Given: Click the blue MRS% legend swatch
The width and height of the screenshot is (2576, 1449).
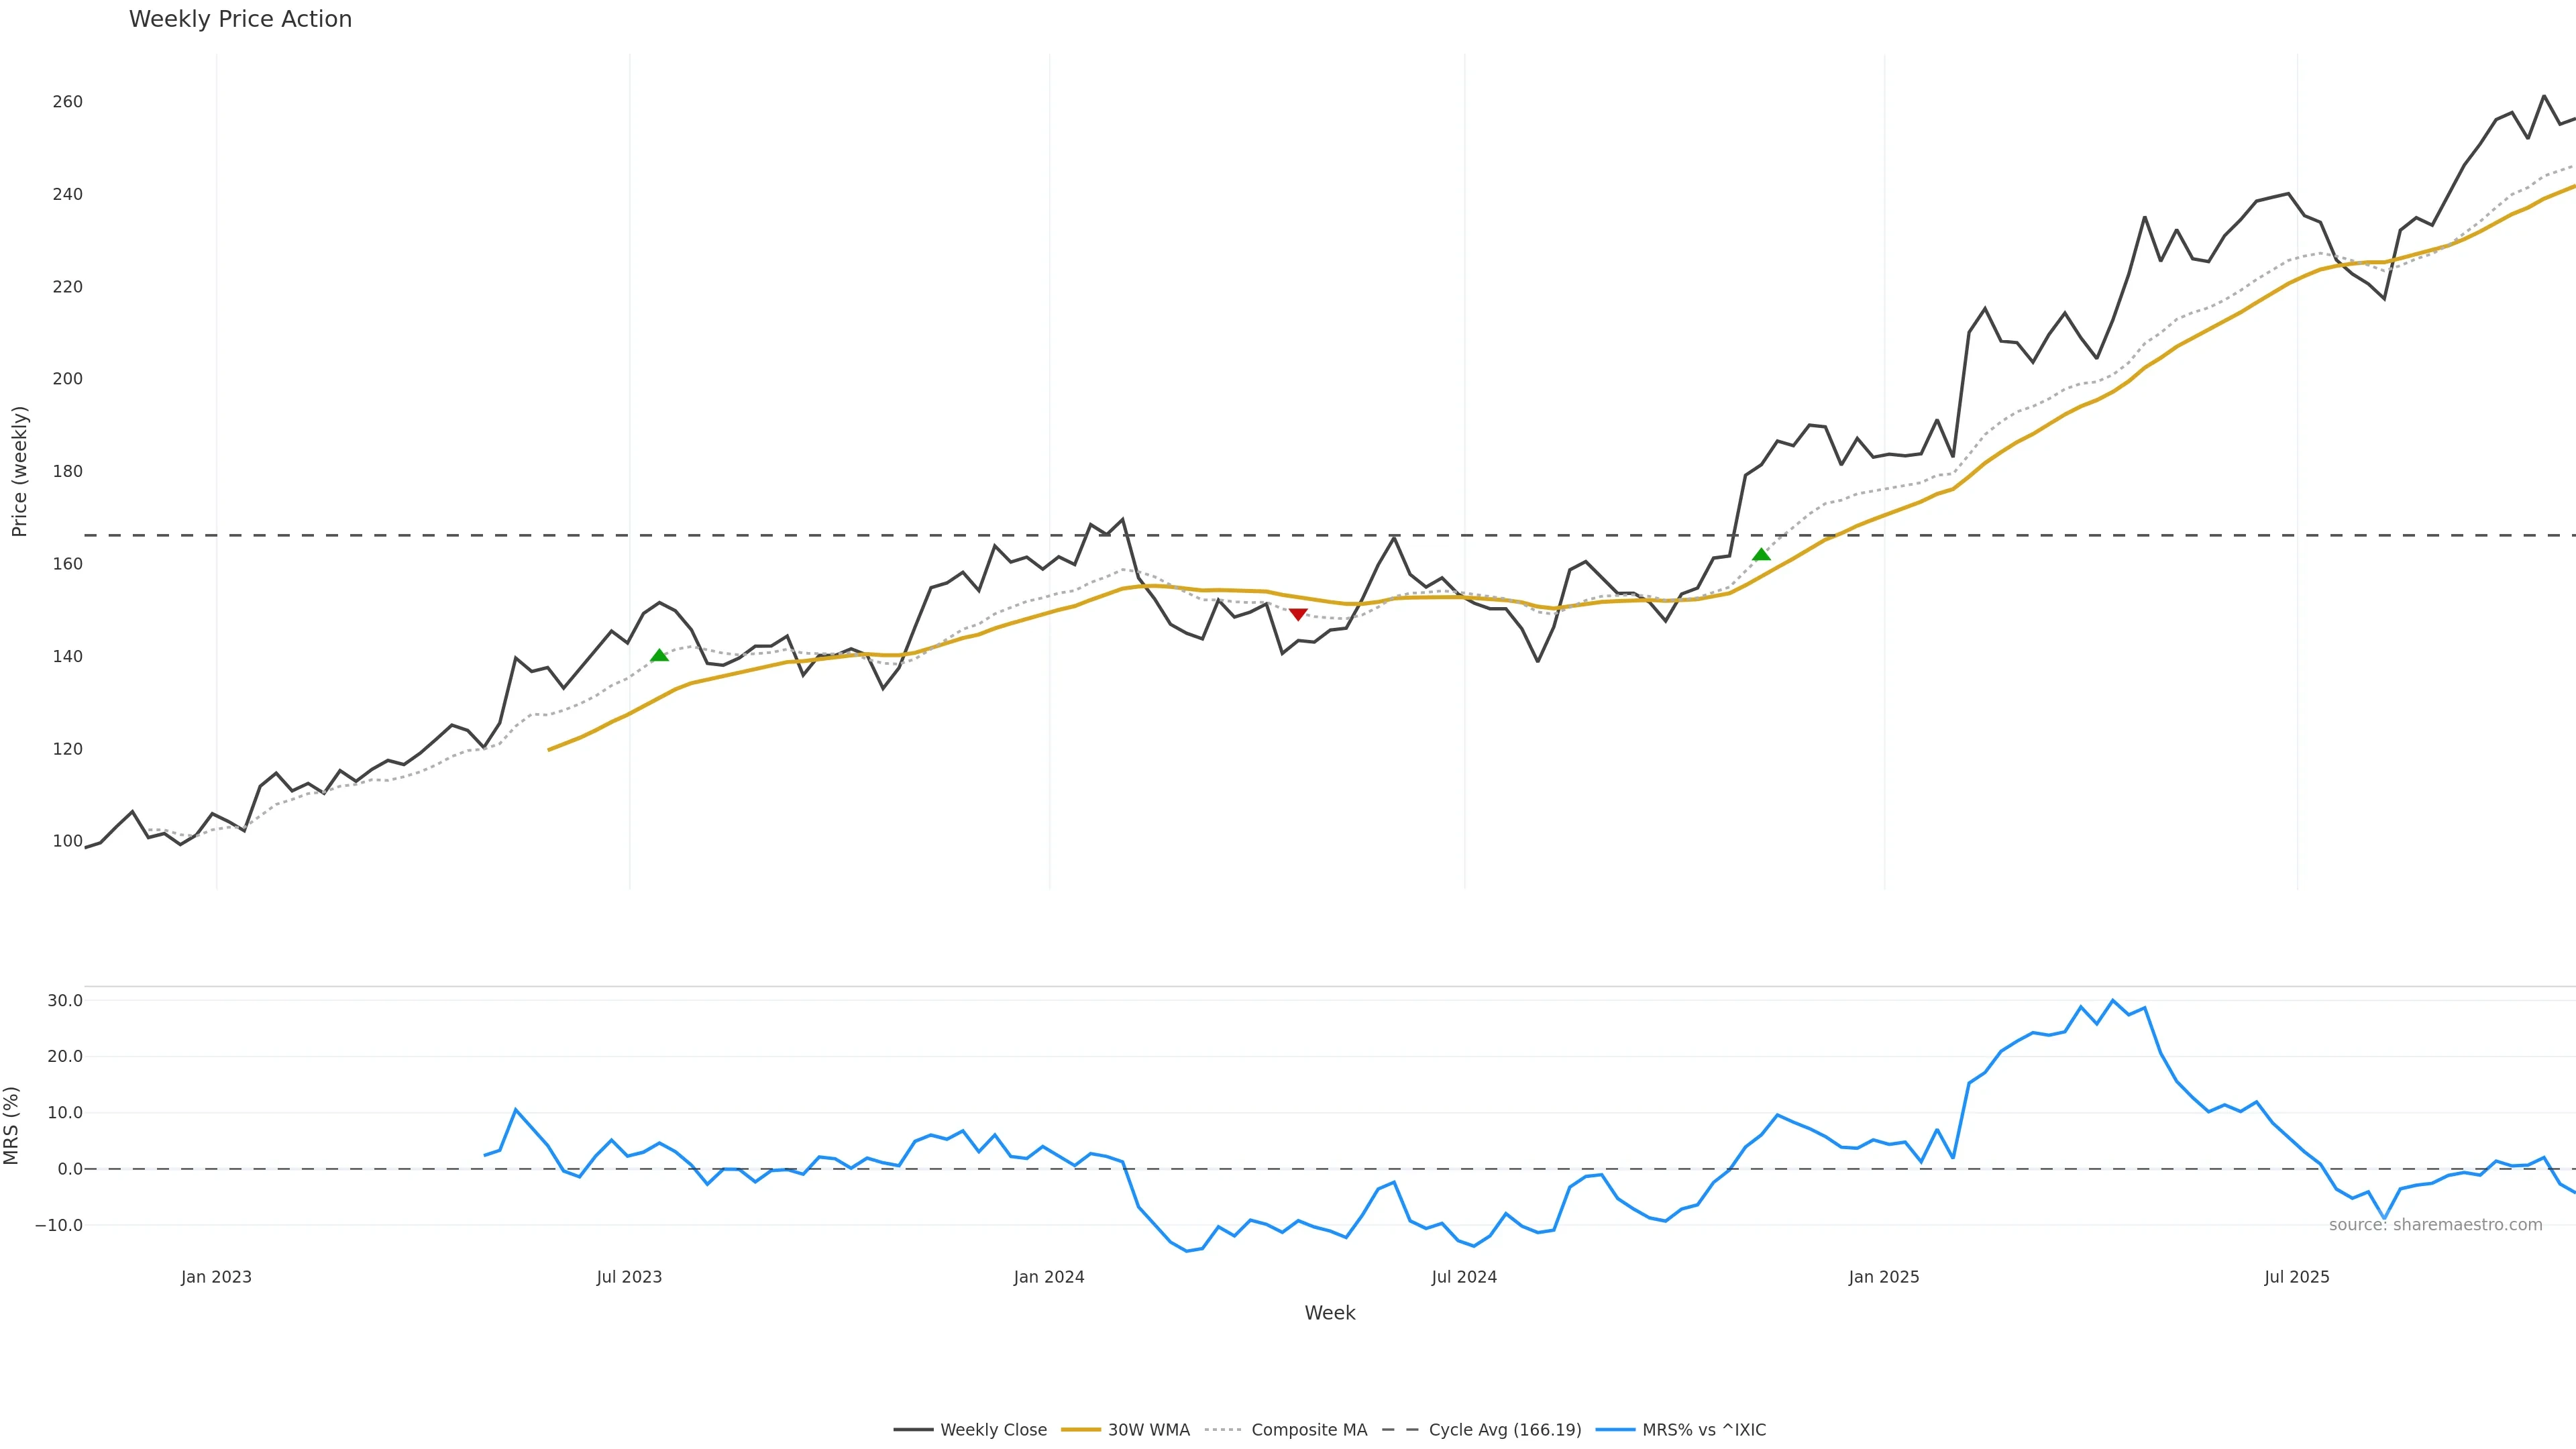Looking at the screenshot, I should click(1615, 1430).
